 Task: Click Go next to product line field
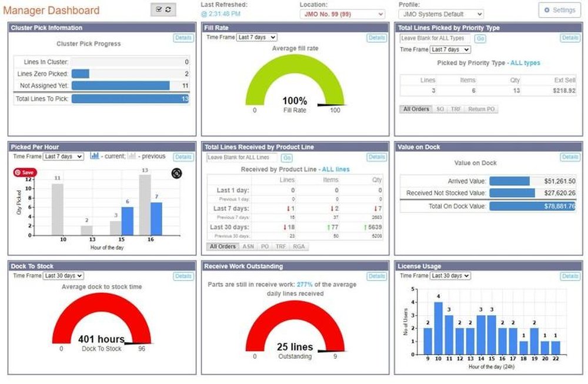(287, 158)
